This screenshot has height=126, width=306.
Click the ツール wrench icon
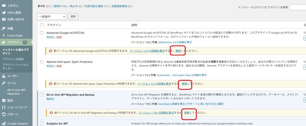[x=4, y=83]
